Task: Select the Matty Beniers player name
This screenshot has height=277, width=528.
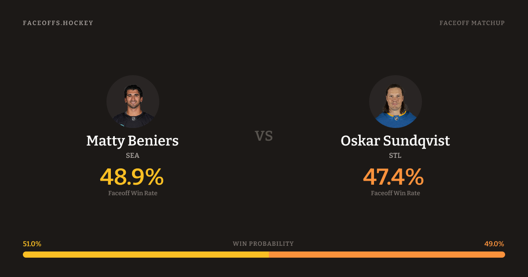Action: click(132, 141)
